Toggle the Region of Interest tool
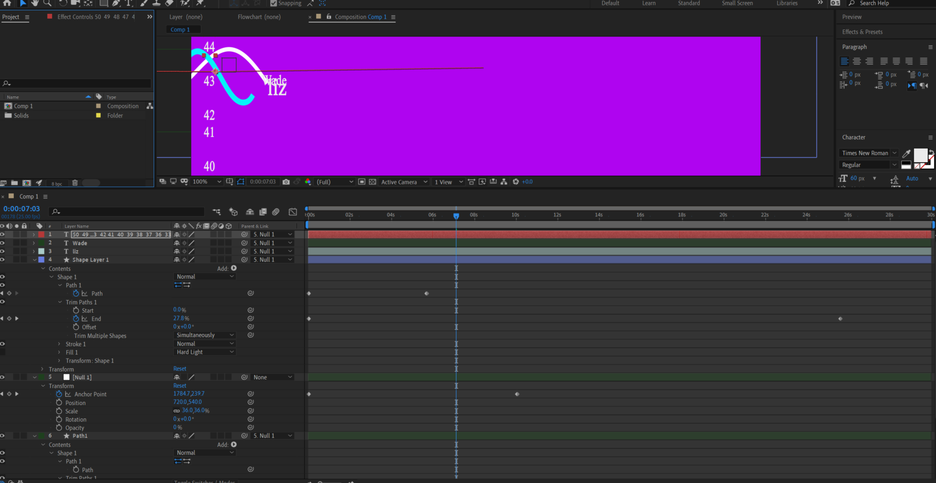Screen dimensions: 936x483 (x=241, y=182)
